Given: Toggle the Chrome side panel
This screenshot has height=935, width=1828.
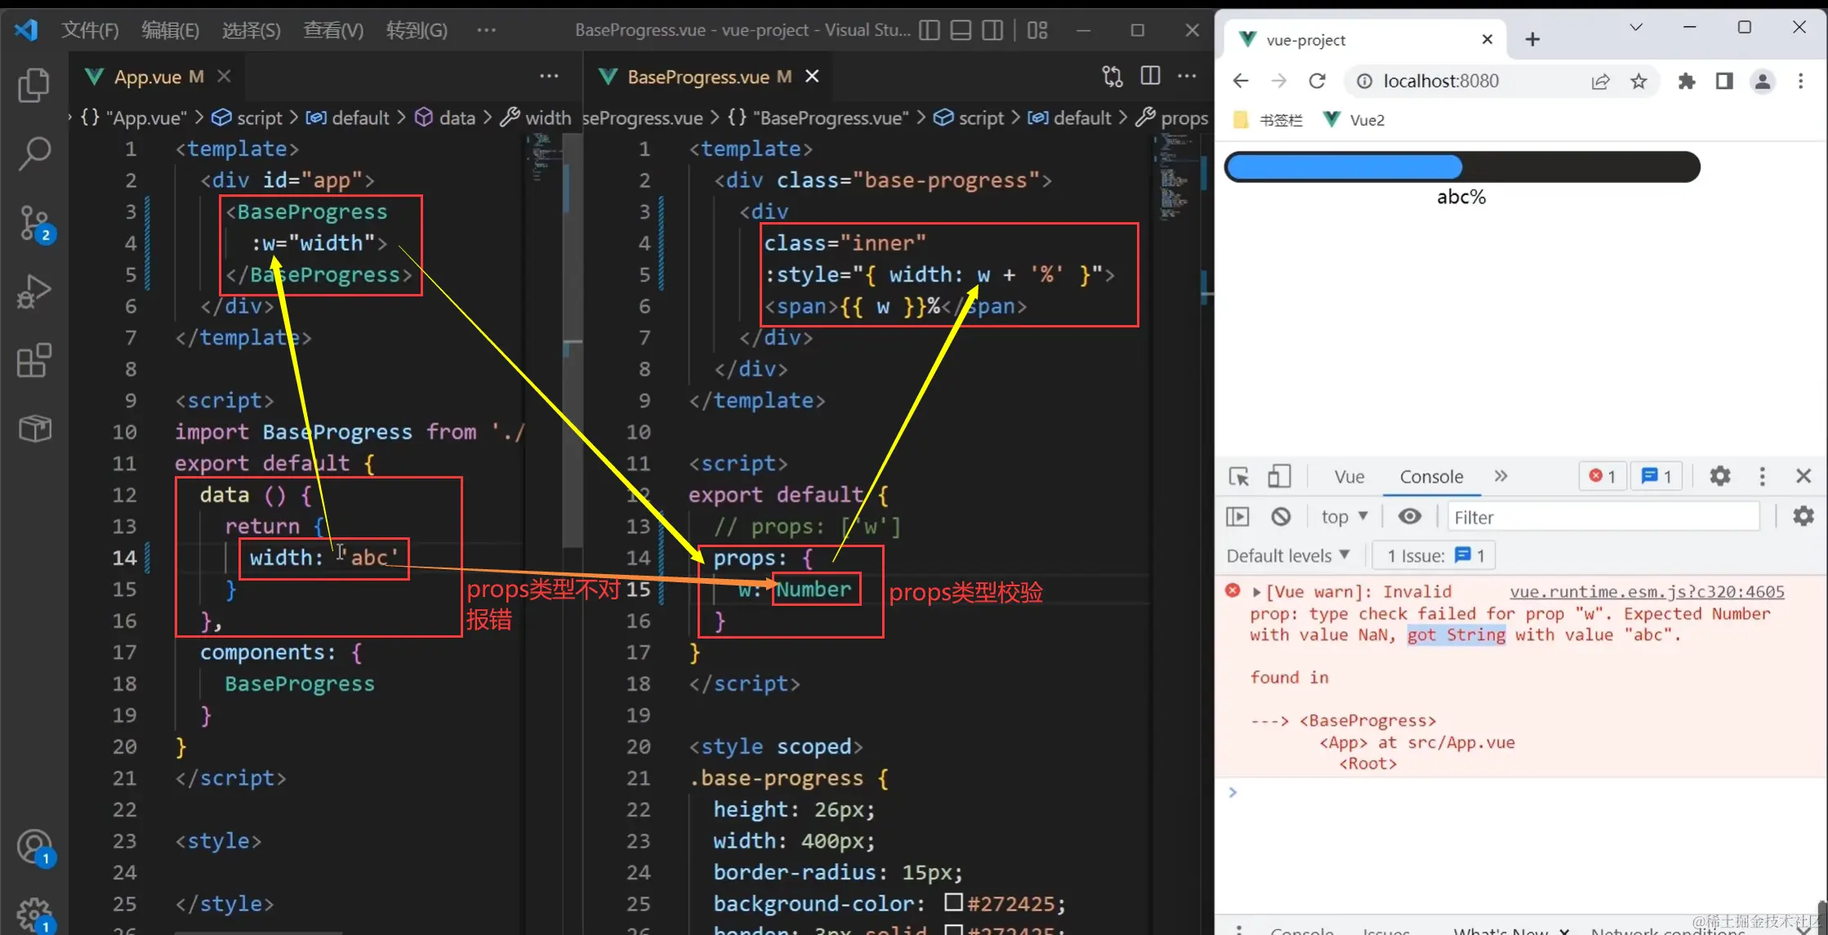Looking at the screenshot, I should [x=1724, y=81].
